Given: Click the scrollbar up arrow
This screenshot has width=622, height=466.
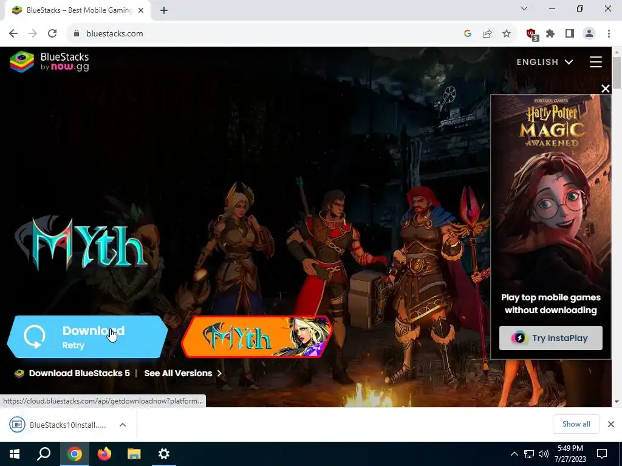Looking at the screenshot, I should 617,52.
